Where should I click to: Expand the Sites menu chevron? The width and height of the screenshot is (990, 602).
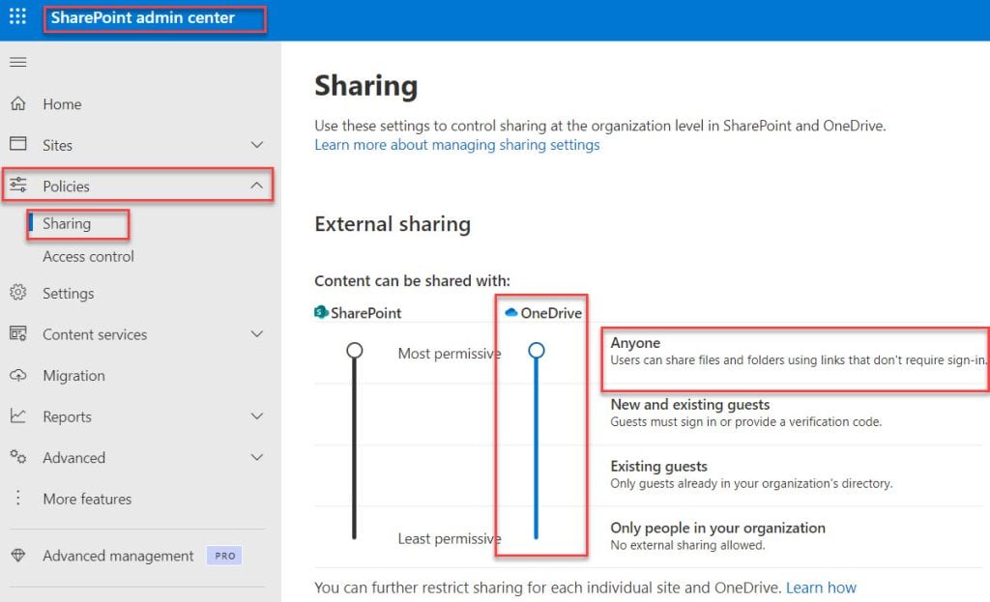tap(256, 145)
